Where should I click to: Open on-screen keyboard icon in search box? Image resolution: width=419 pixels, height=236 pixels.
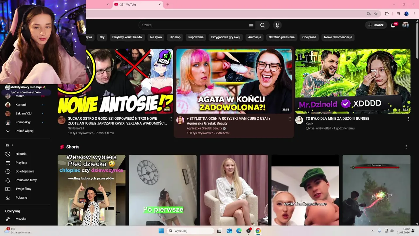tap(251, 25)
